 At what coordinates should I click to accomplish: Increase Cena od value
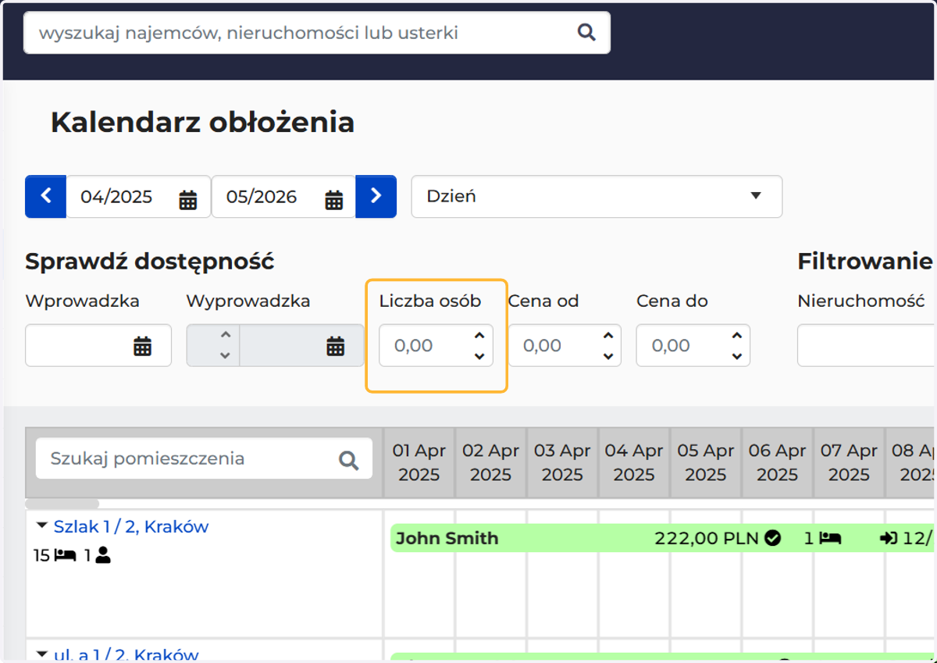[x=608, y=336]
